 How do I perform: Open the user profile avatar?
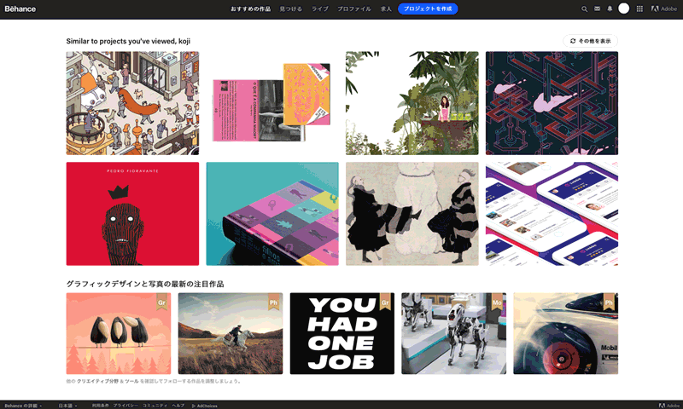(x=624, y=9)
